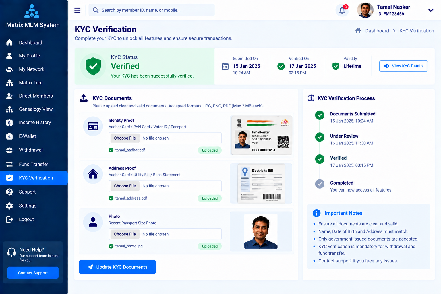
Task: Click the Support headset icon
Action: point(9,192)
